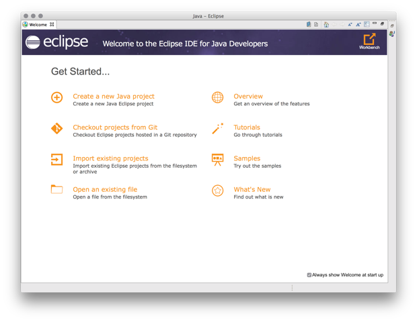Viewport: 417px width, 322px height.
Task: Click the text 'Go through tutorials'
Action: 258,135
